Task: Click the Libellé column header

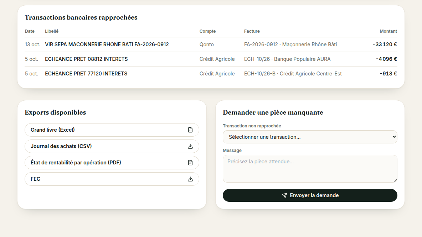Action: [x=52, y=31]
